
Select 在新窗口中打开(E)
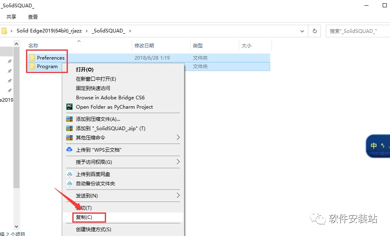click(x=96, y=79)
